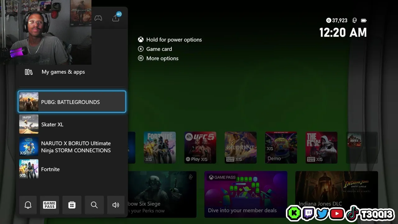Click the Kick logo in overlay
Viewport: 398px width, 224px height.
[294, 213]
